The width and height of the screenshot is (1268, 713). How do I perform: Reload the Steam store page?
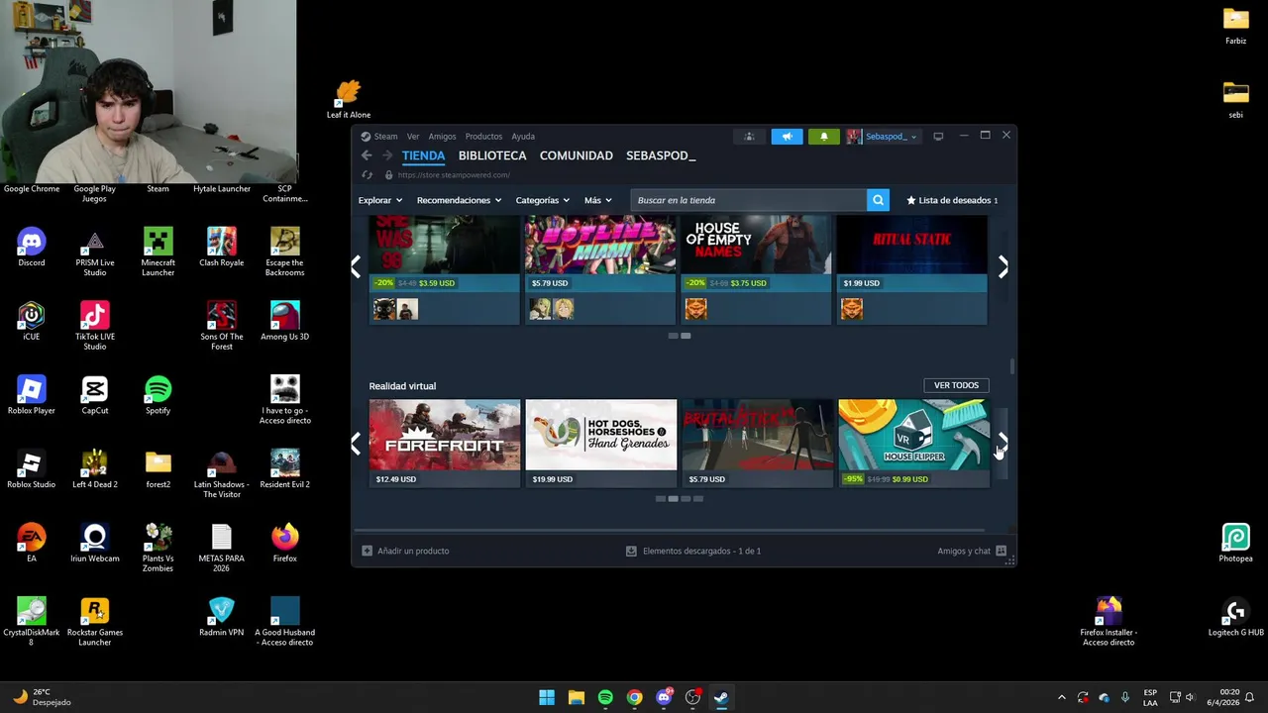click(367, 175)
